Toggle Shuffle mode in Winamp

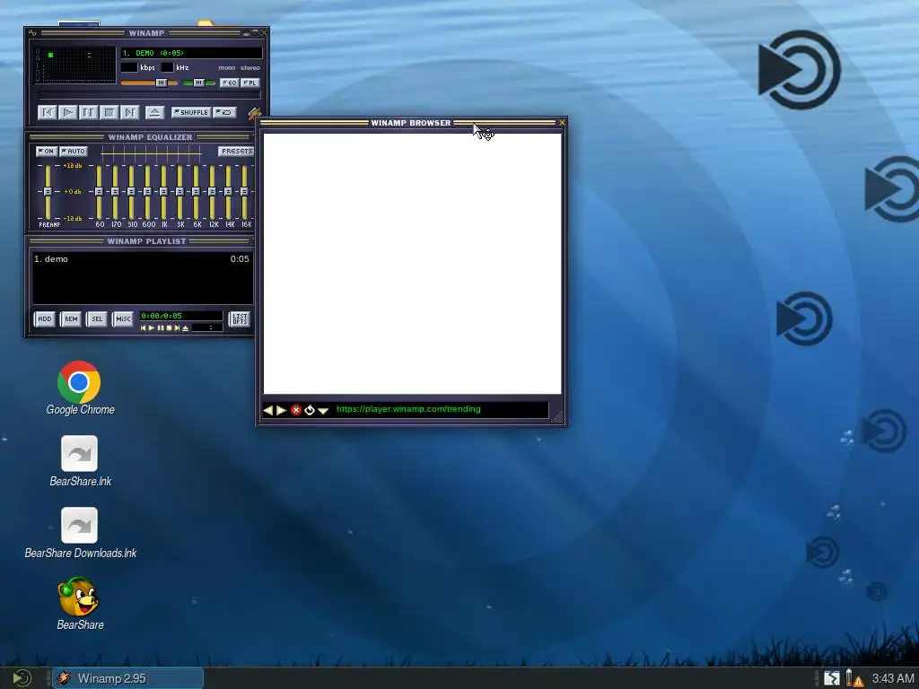tap(191, 112)
